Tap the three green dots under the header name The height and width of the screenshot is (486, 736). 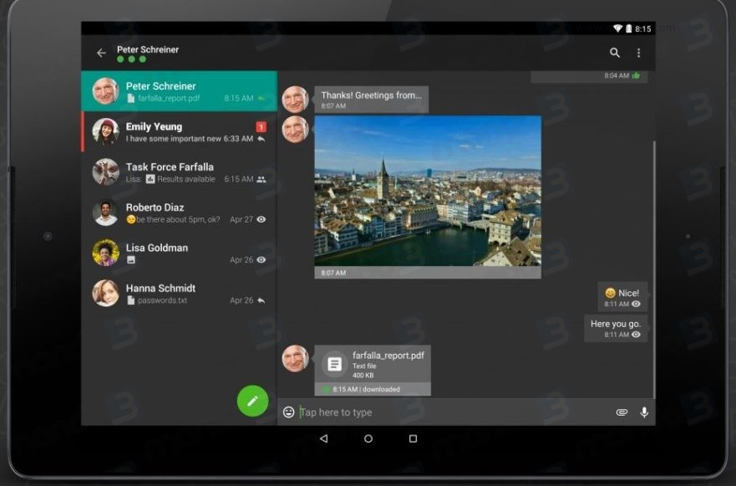tap(131, 59)
